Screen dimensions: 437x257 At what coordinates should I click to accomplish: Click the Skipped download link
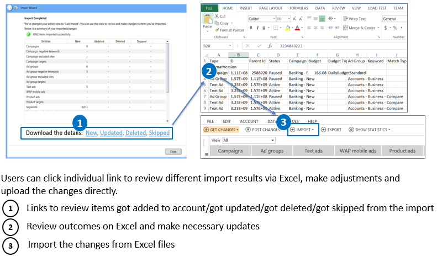[x=159, y=133]
